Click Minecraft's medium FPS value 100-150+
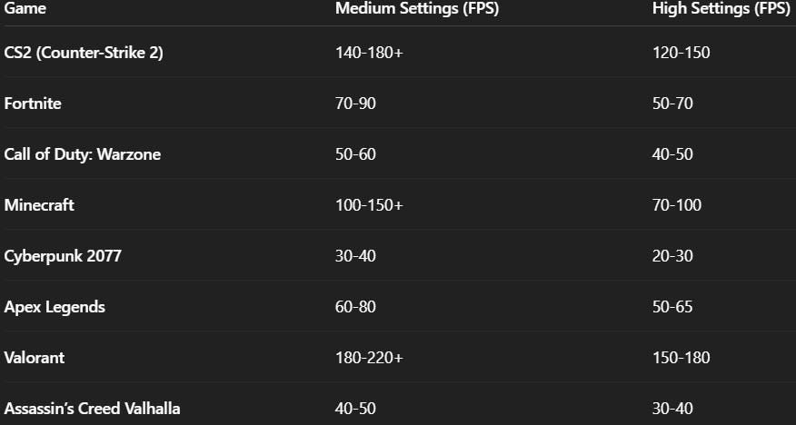 369,205
